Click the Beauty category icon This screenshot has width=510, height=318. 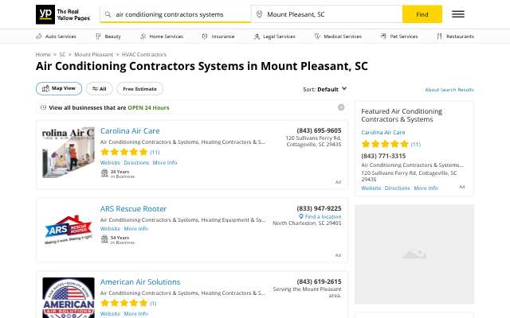point(98,37)
